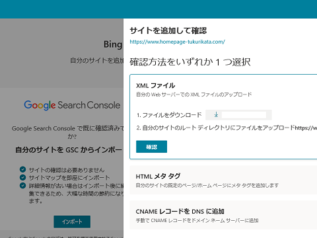Click step 2 text about ルート ディレクトリ upload

[227, 128]
